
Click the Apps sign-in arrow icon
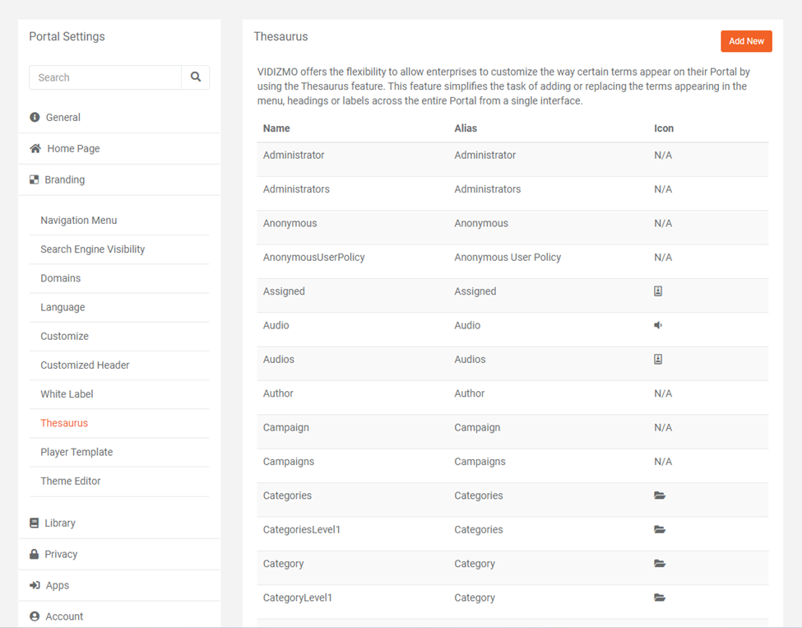35,586
